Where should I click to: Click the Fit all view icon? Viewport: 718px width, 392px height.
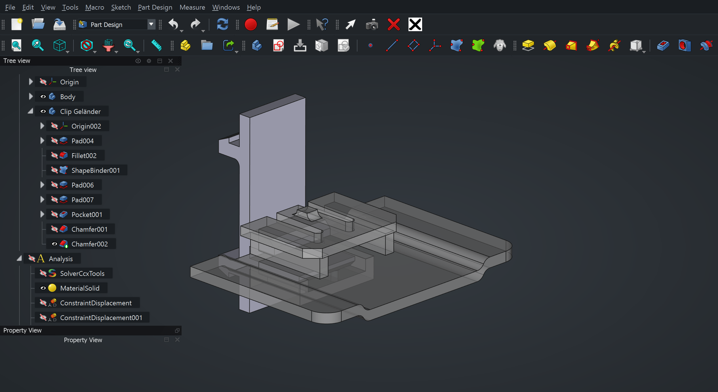tap(16, 45)
